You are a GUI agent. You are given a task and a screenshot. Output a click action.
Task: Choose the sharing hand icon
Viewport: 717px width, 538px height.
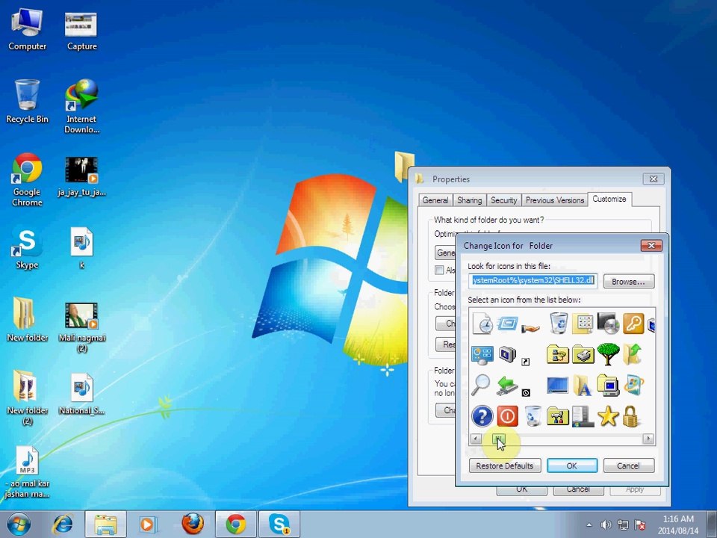531,327
